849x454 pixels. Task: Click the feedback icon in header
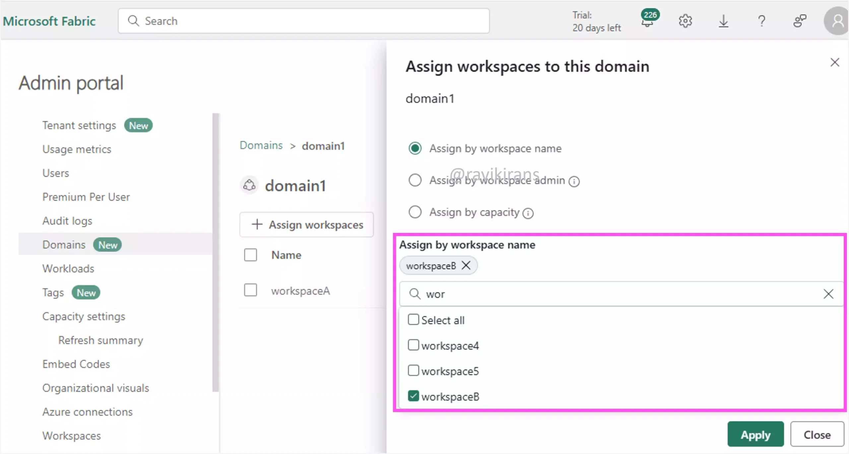800,21
